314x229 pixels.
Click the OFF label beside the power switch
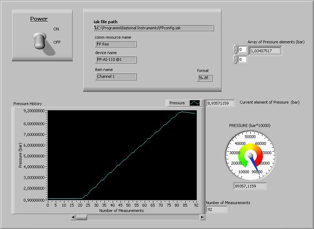click(57, 42)
